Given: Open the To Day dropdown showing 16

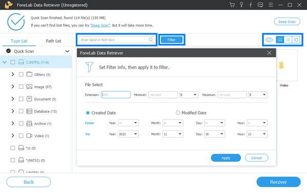Looking at the screenshot, I should tap(215, 134).
